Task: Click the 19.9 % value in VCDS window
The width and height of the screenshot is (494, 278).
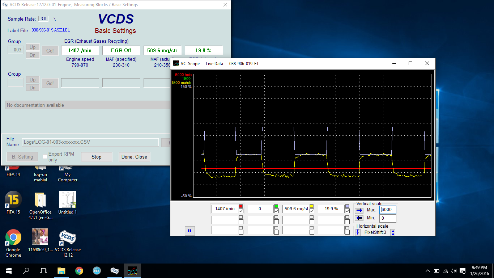Action: pyautogui.click(x=204, y=50)
